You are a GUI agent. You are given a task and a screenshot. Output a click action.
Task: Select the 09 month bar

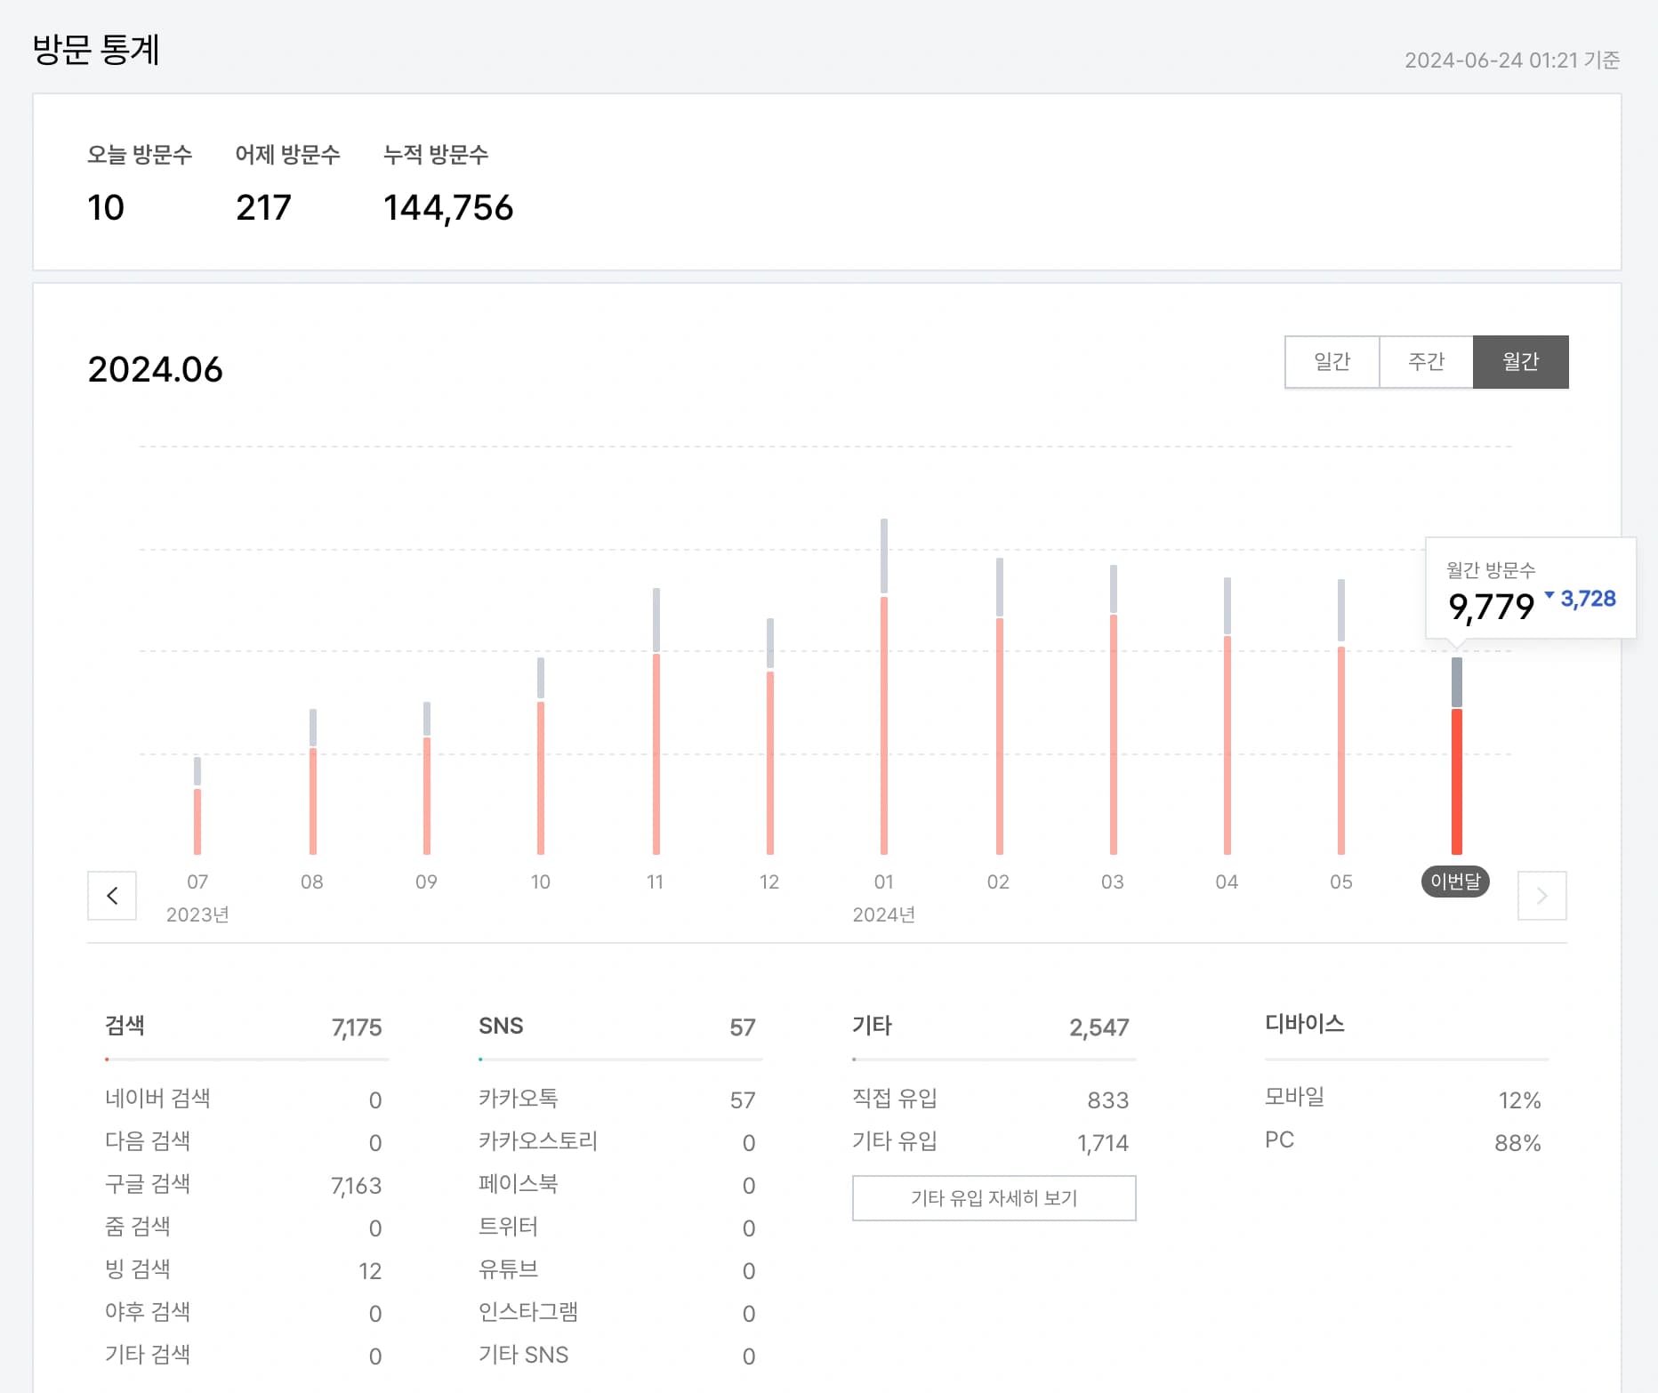coord(427,777)
